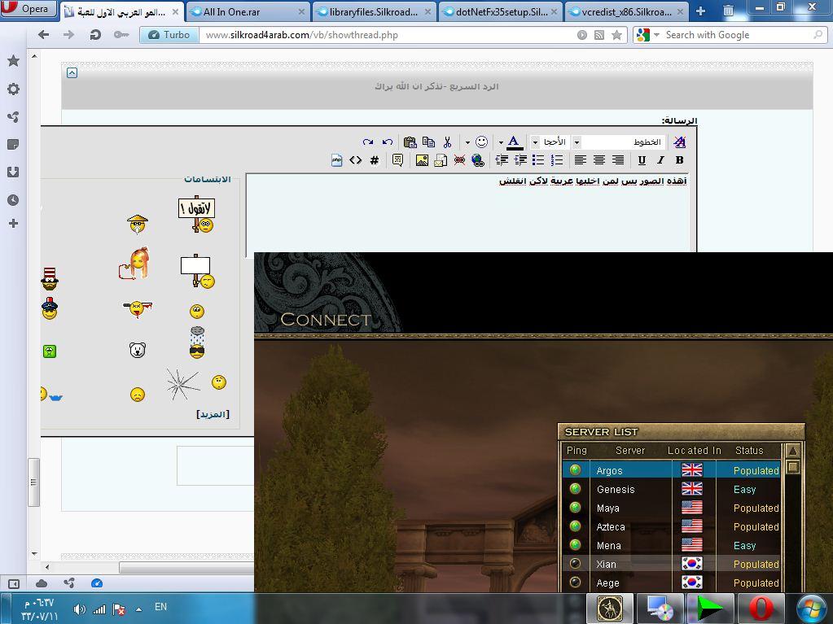Switch to the vcredist_x86.Silkroad tab
Image resolution: width=833 pixels, height=624 pixels.
627,11
